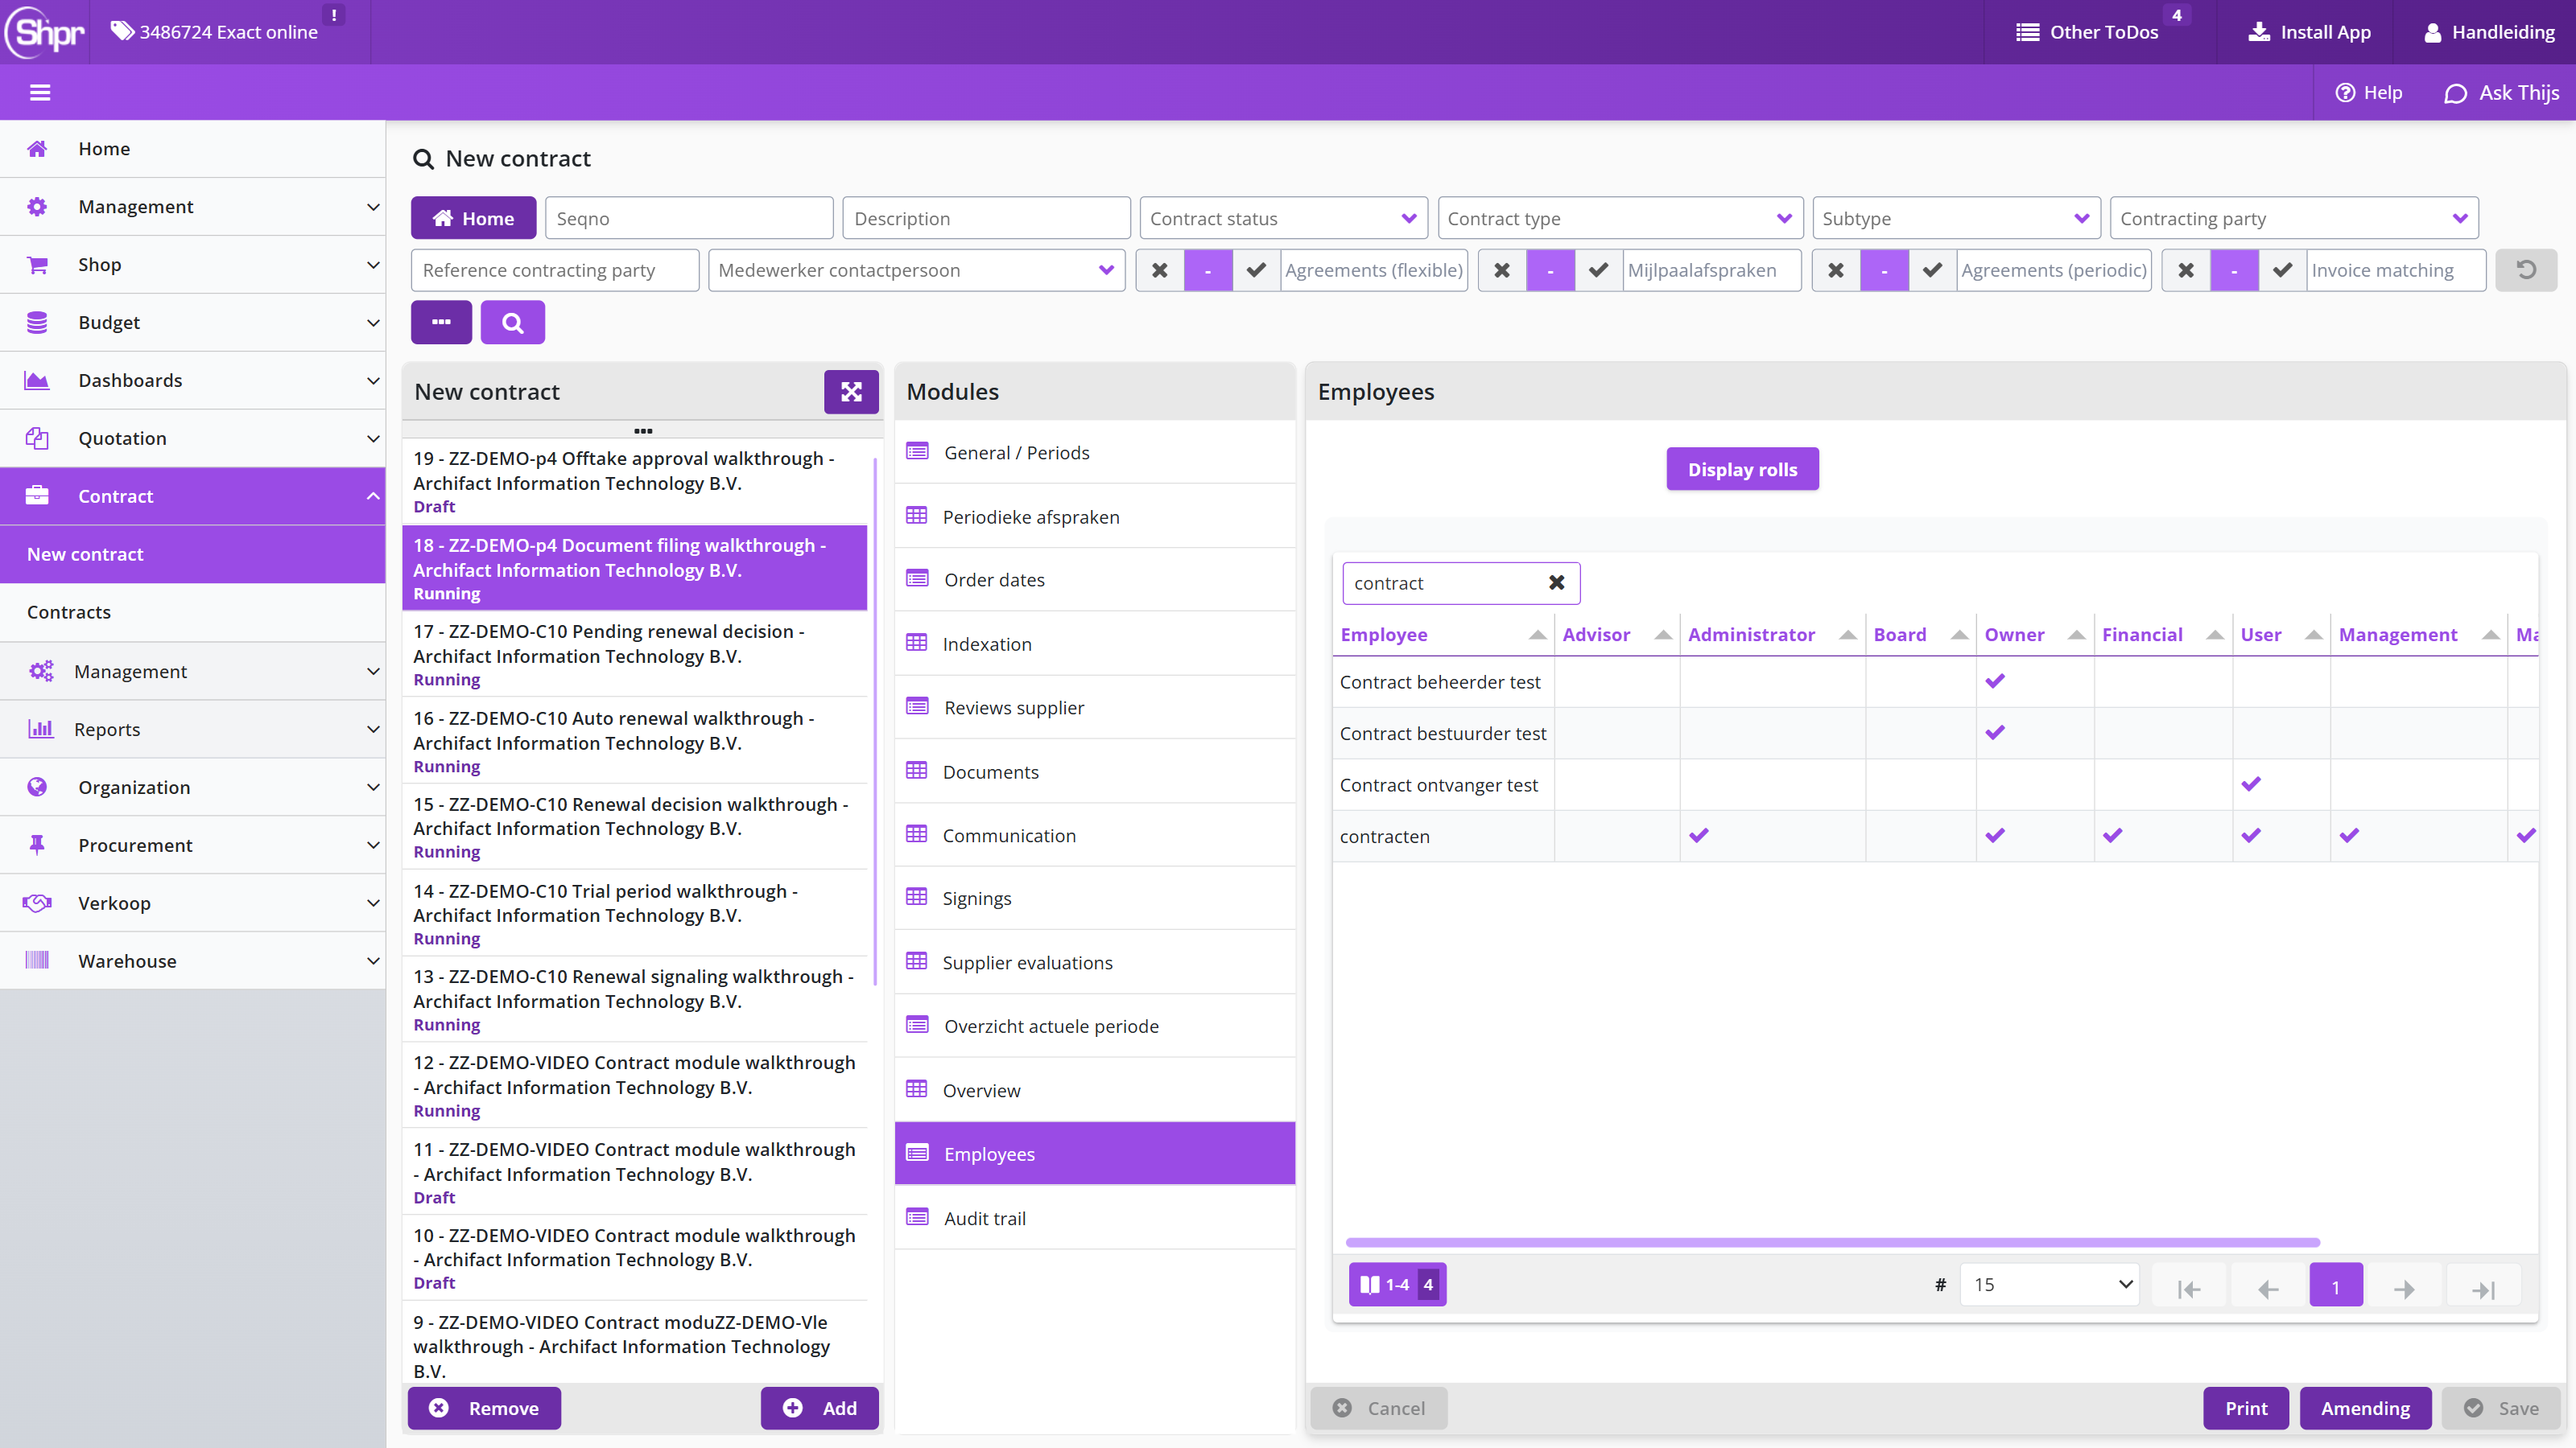Open the Documents module
Viewport: 2576px width, 1448px height.
(1095, 771)
